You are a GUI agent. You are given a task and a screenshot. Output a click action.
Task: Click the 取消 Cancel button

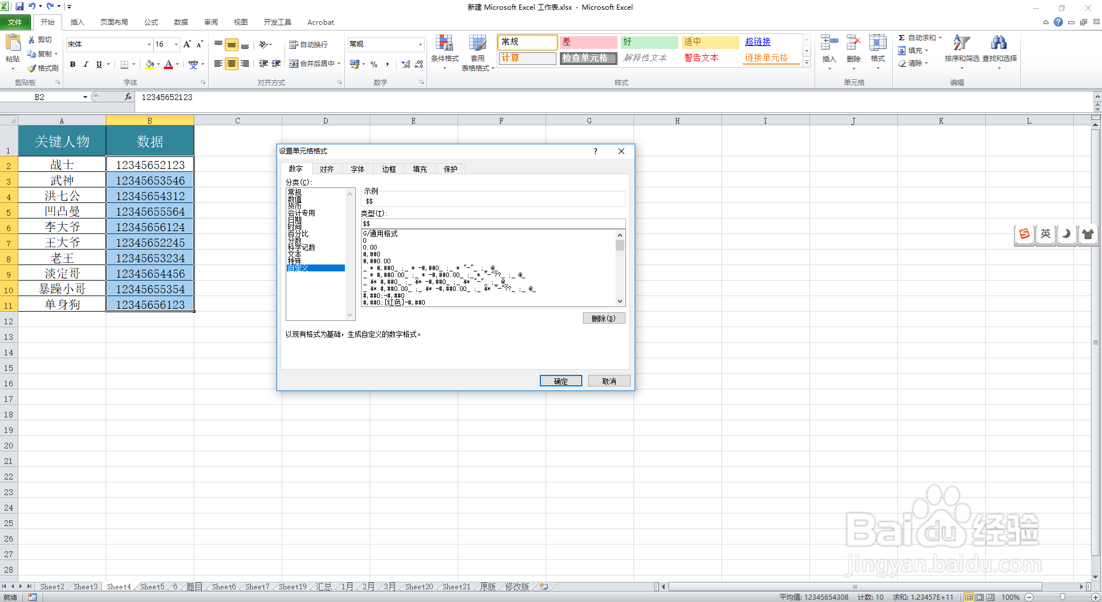[x=609, y=381]
